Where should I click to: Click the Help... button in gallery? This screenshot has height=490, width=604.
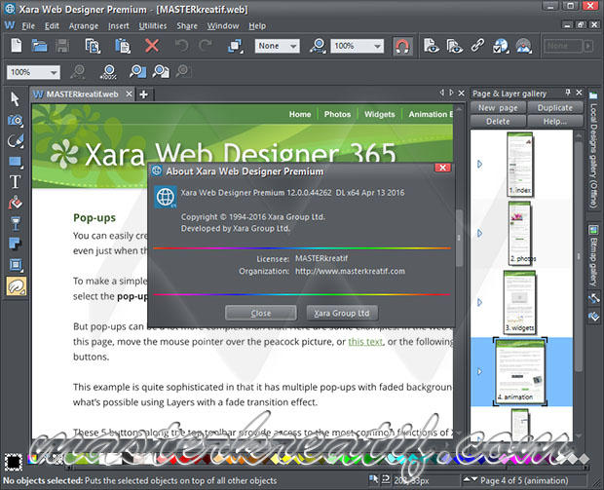pyautogui.click(x=554, y=122)
